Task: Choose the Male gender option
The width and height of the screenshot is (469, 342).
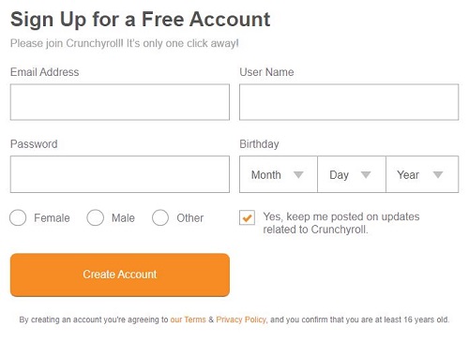Action: 96,217
